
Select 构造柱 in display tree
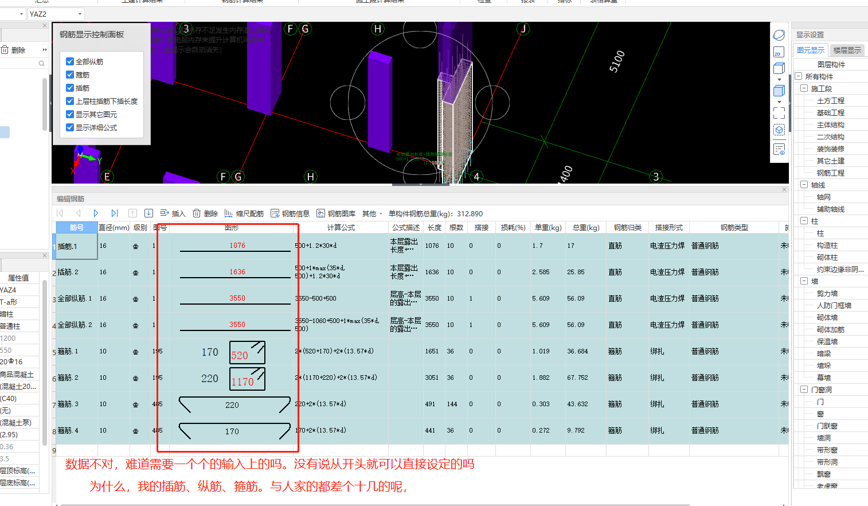pos(827,245)
